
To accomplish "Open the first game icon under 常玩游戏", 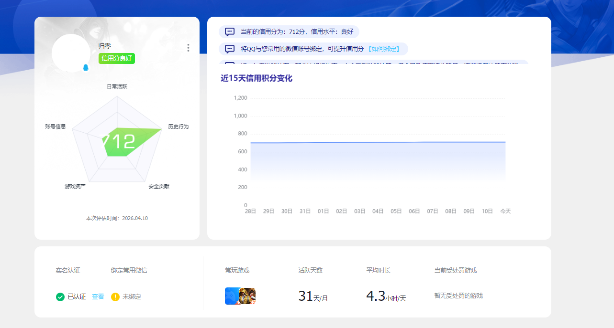I will [x=232, y=296].
